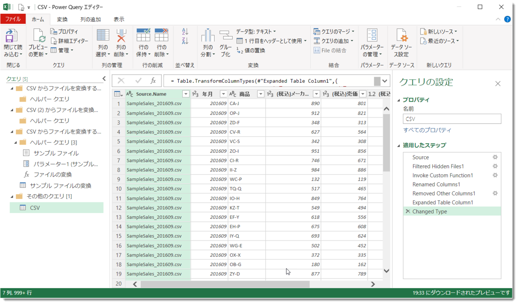The width and height of the screenshot is (518, 304).
Task: Open the 年月 column filter dropdown
Action: (223, 94)
